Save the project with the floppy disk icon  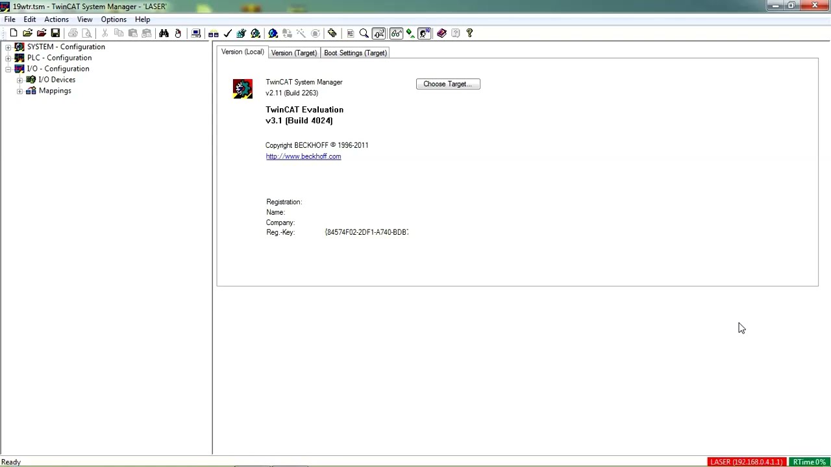[55, 33]
